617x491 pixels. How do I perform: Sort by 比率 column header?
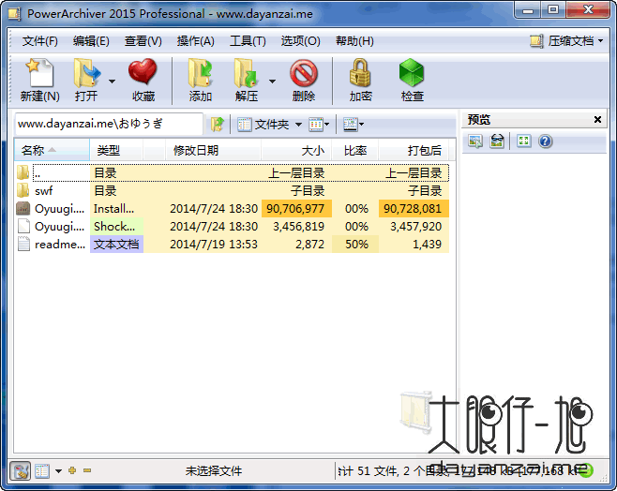point(355,150)
